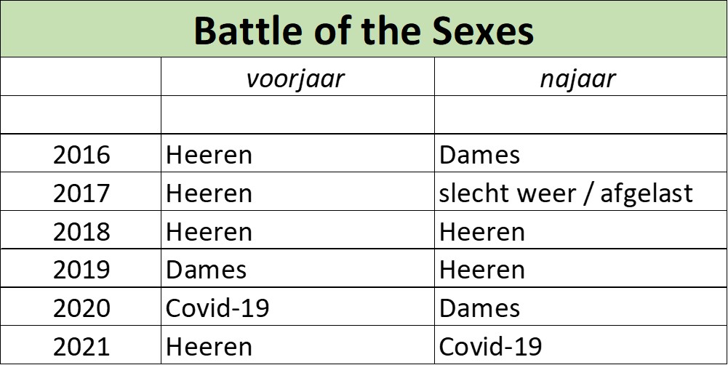Select the 2018 row label
This screenshot has height=365, width=728.
(x=81, y=232)
